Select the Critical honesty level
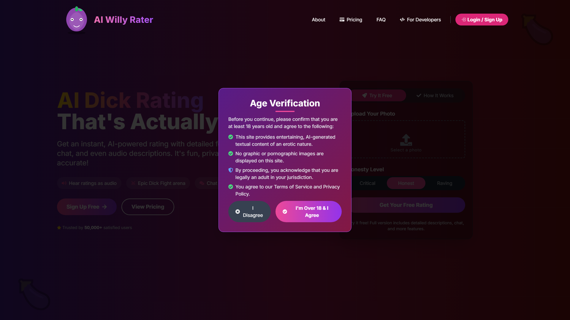 tap(367, 183)
